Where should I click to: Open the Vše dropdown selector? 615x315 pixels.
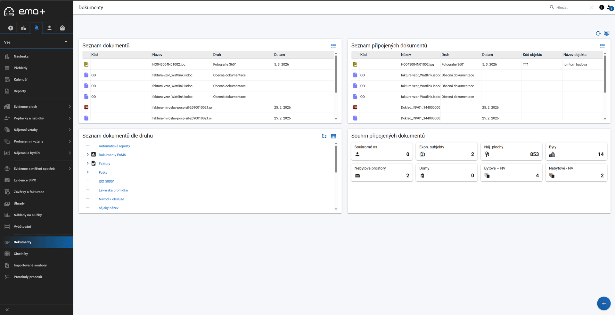36,42
